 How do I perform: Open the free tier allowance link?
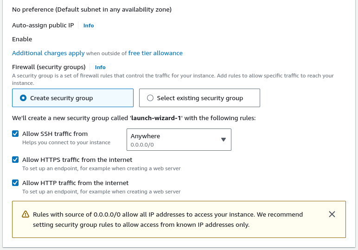[x=155, y=53]
